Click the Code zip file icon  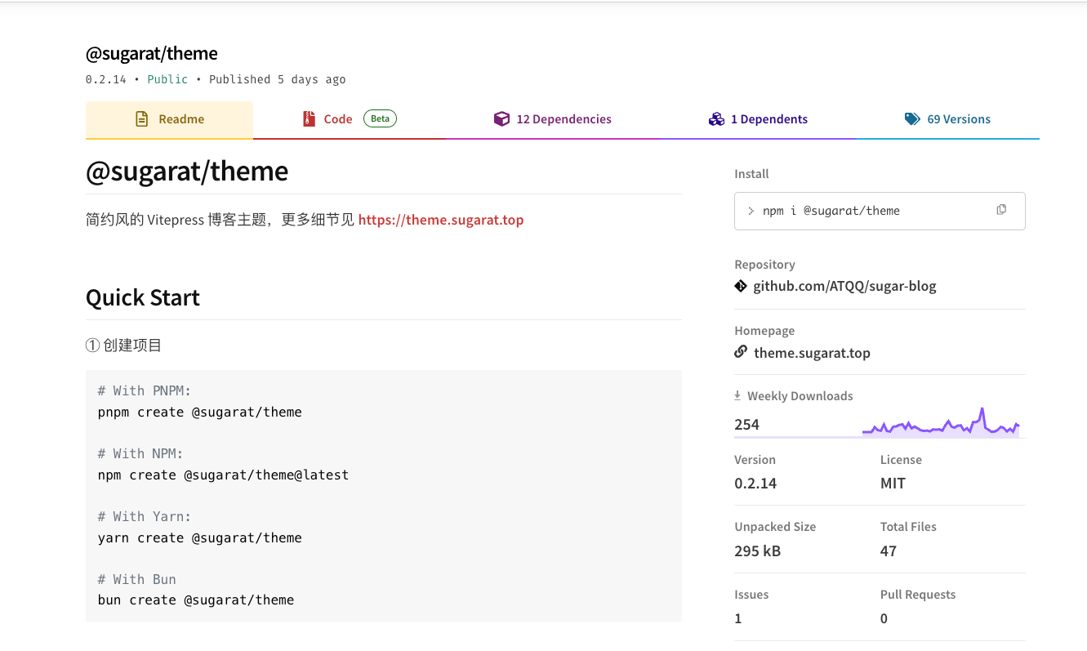(309, 119)
